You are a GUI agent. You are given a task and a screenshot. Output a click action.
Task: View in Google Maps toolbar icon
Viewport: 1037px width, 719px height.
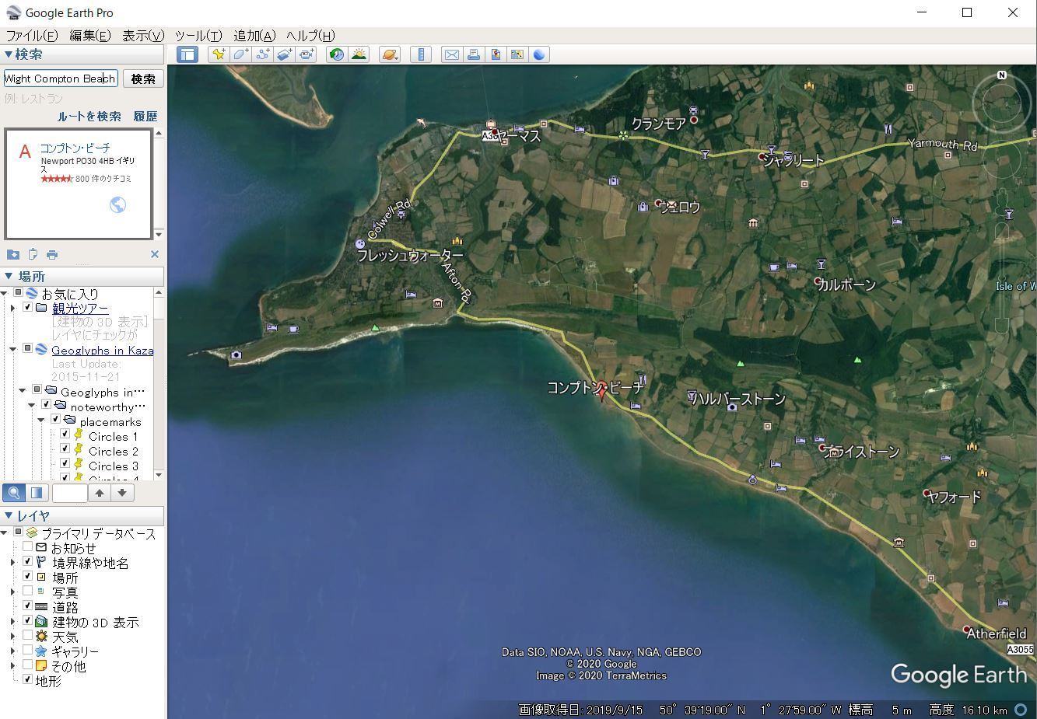517,54
